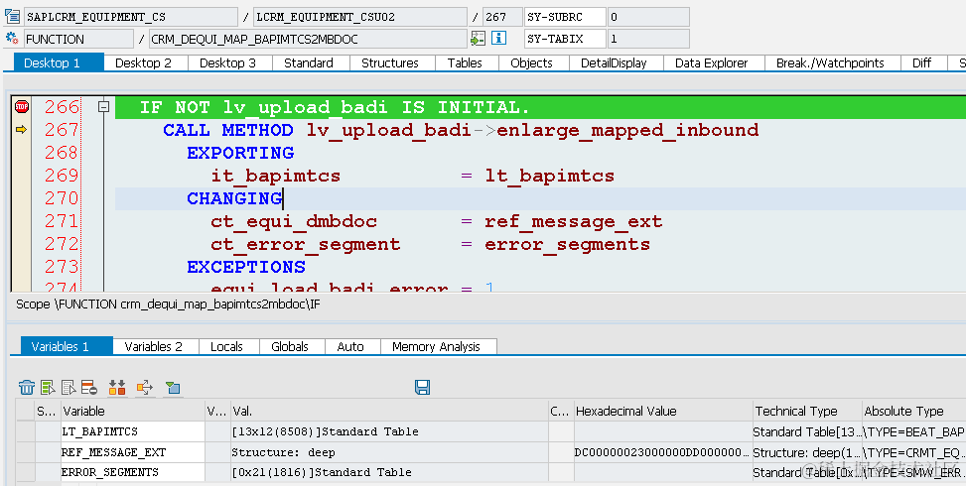Click the STOP breakpoint icon at line 266
Image resolution: width=966 pixels, height=486 pixels.
(22, 107)
